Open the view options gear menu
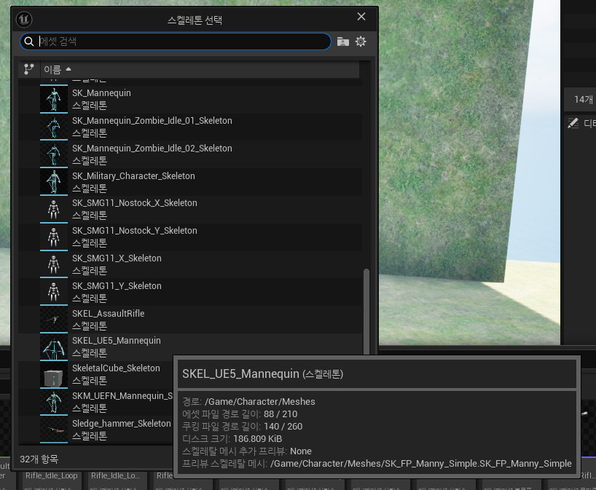 tap(360, 42)
